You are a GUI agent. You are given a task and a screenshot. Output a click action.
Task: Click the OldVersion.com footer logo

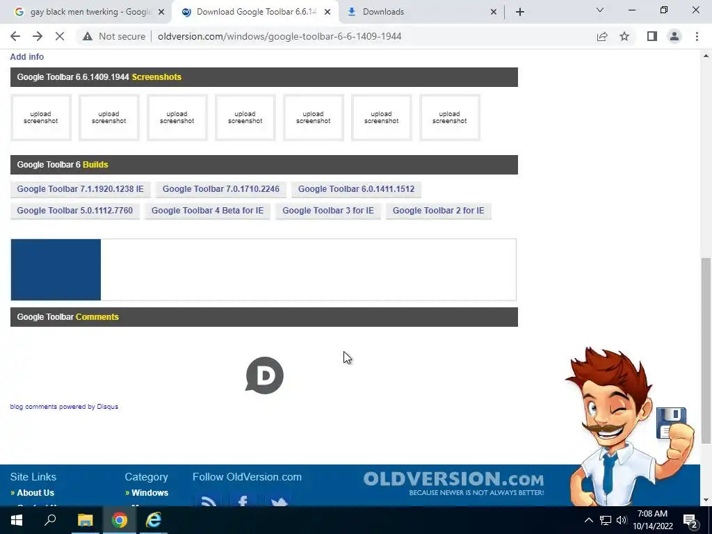click(x=453, y=484)
